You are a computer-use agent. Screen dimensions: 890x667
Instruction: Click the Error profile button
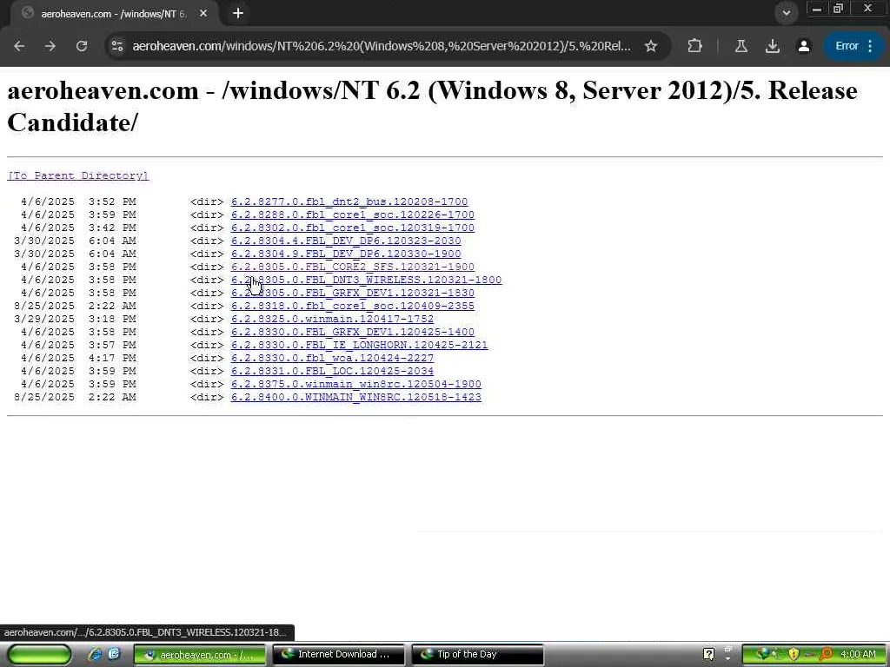tap(853, 46)
